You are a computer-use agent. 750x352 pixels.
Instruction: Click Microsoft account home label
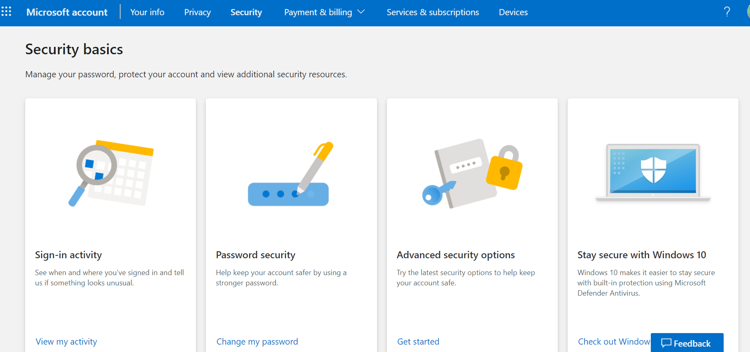coord(67,12)
